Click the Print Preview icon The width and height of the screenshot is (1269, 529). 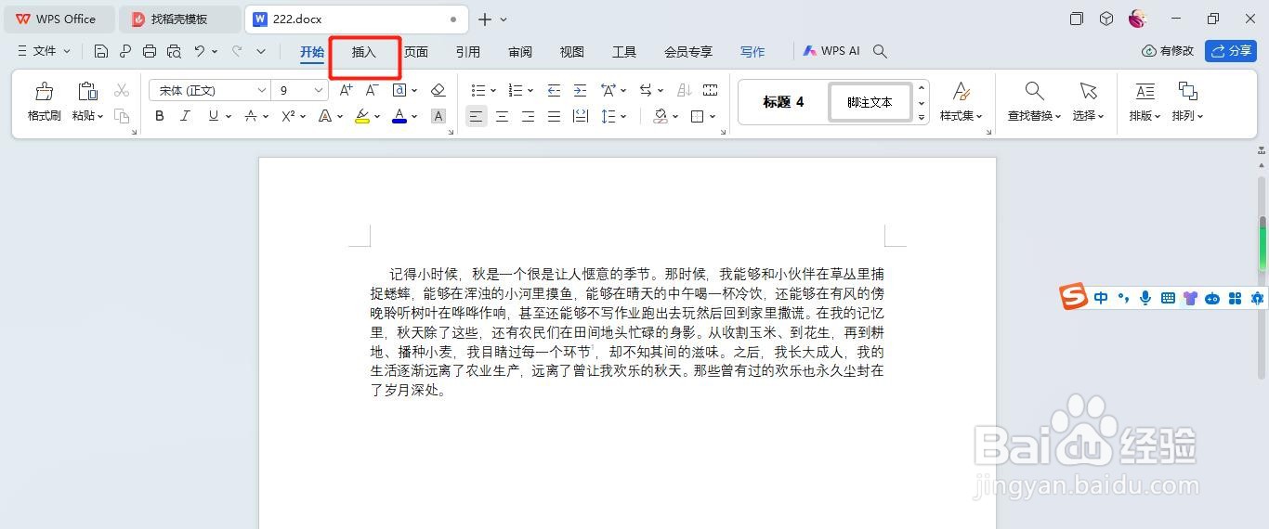[x=174, y=52]
